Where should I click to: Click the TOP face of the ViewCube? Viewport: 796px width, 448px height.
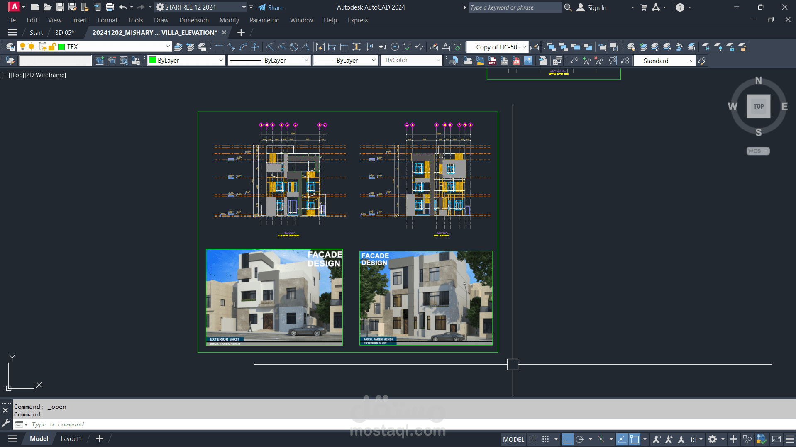point(758,106)
